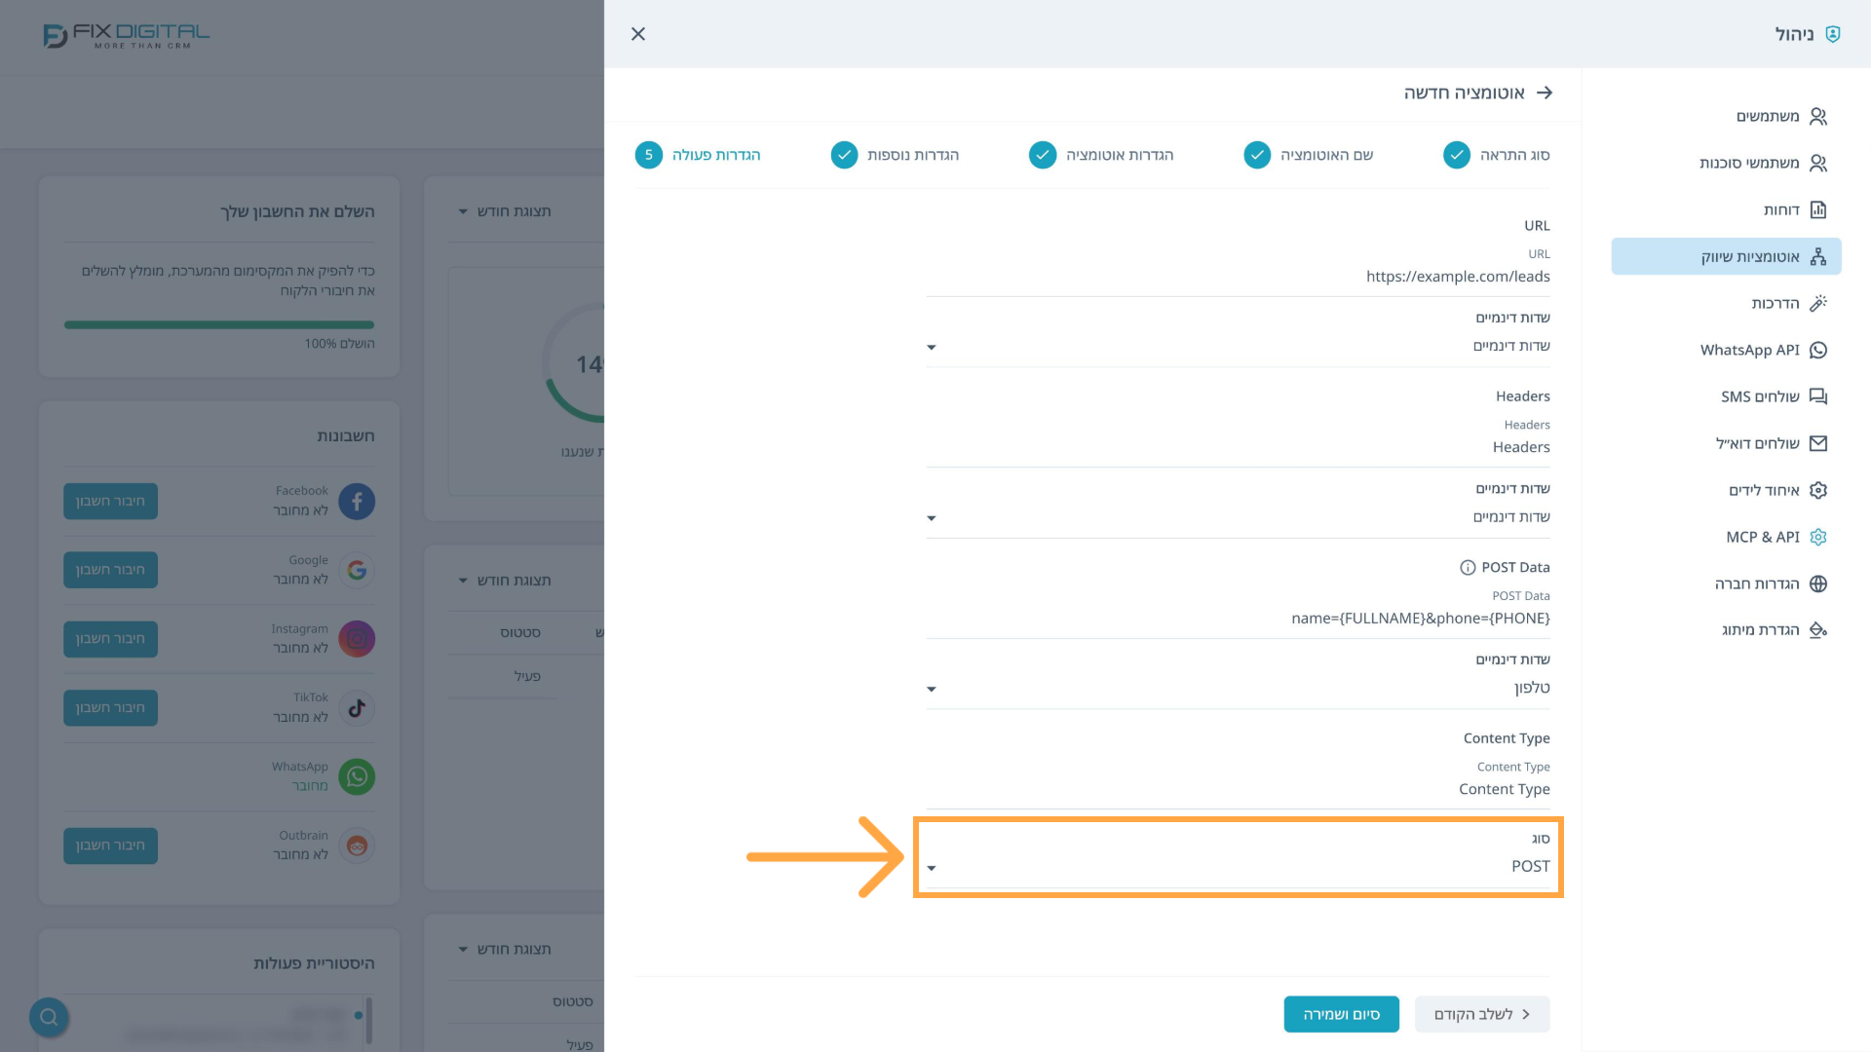Open the MCP & API gear icon

(x=1818, y=537)
